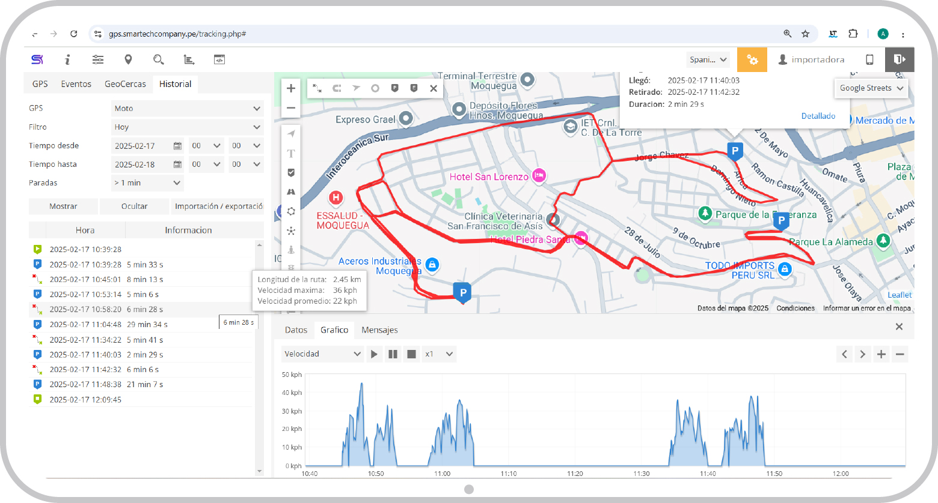The image size is (938, 503).
Task: Click the map marker places icon
Action: tap(128, 59)
